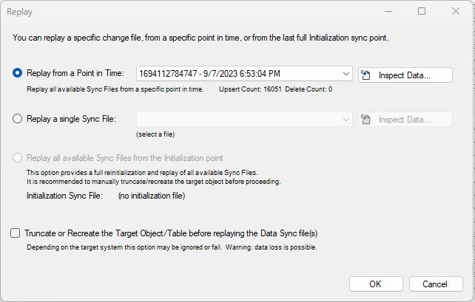Image resolution: width=475 pixels, height=302 pixels.
Task: Click the empty single Sync File combo field
Action: (237, 119)
